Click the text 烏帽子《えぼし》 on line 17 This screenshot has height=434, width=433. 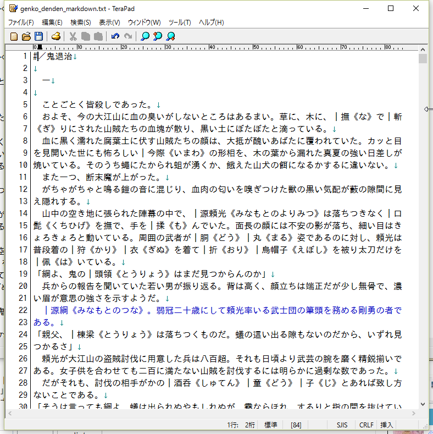pyautogui.click(x=295, y=250)
